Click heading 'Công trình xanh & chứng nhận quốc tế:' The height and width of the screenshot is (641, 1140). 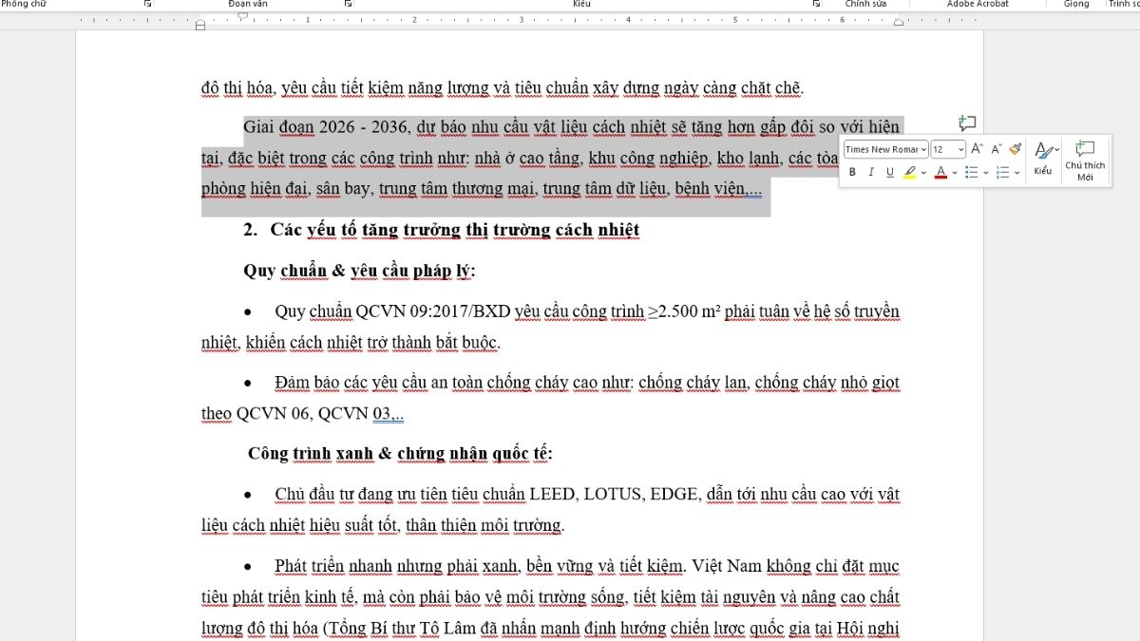coord(400,454)
